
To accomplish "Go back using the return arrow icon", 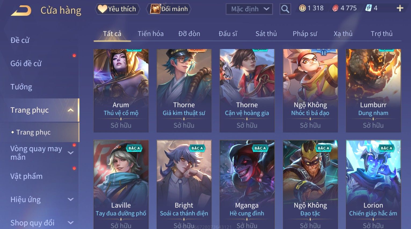I will click(21, 11).
